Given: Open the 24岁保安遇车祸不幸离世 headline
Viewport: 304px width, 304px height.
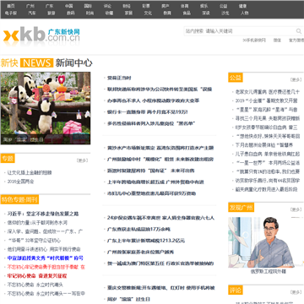Looking at the screenshot, I should [160, 218].
